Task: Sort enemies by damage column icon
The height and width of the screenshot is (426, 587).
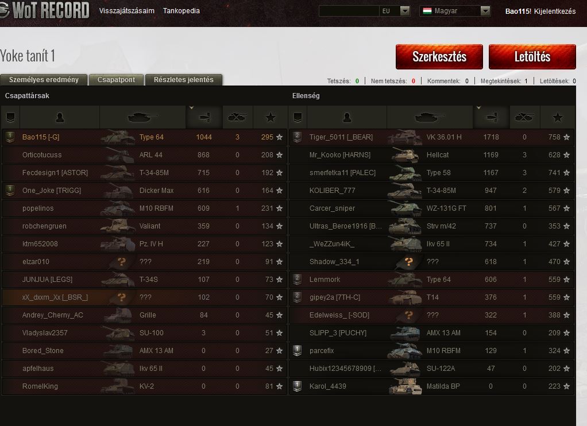Action: [x=492, y=118]
